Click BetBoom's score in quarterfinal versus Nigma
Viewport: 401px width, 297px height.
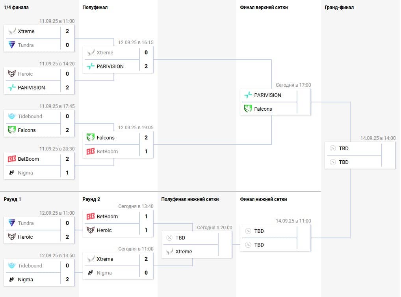pyautogui.click(x=67, y=159)
